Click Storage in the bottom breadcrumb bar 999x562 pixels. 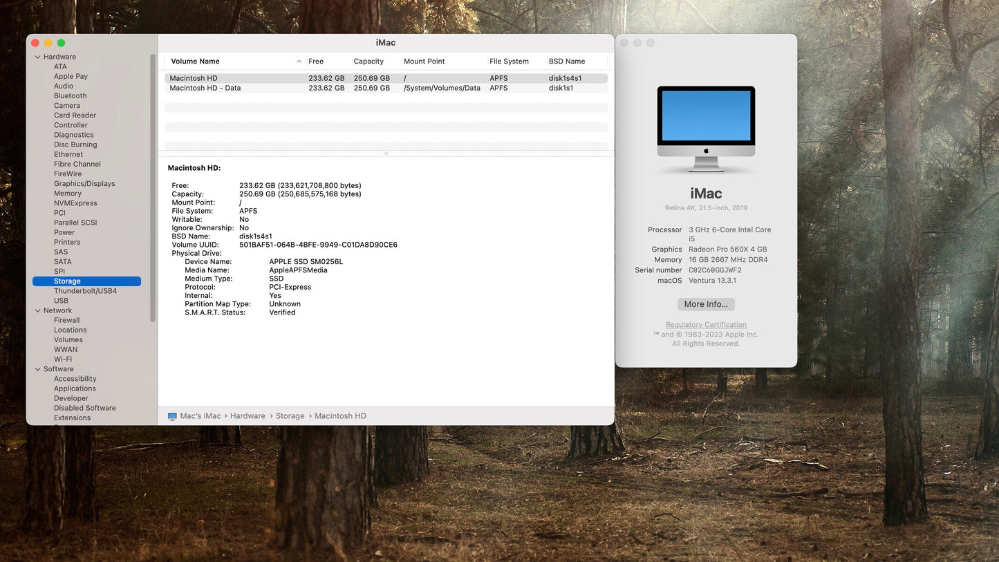coord(290,415)
